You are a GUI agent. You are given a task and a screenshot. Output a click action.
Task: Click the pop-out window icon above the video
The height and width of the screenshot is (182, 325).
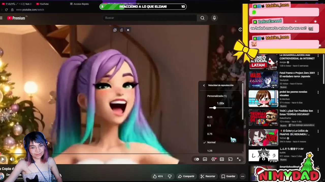(x=115, y=30)
